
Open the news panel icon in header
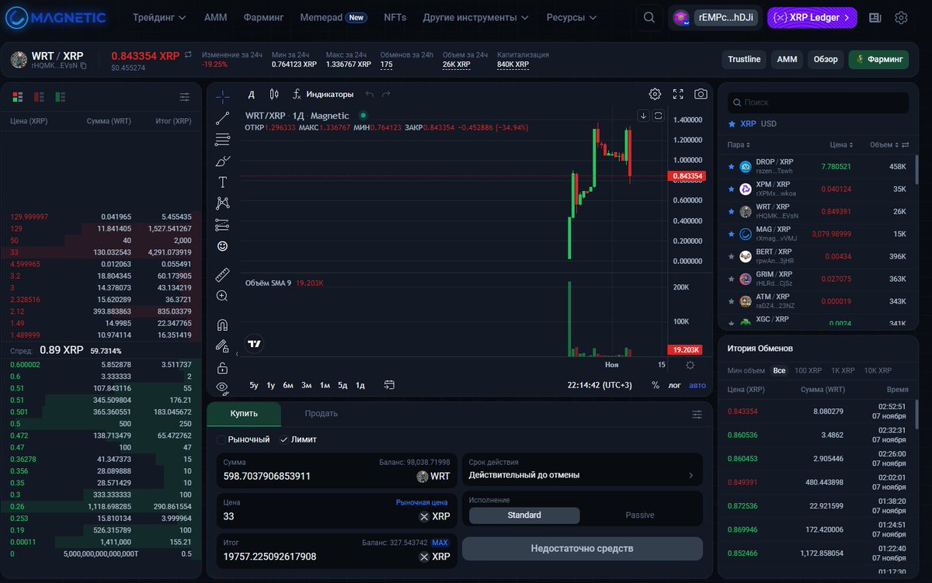coord(875,17)
